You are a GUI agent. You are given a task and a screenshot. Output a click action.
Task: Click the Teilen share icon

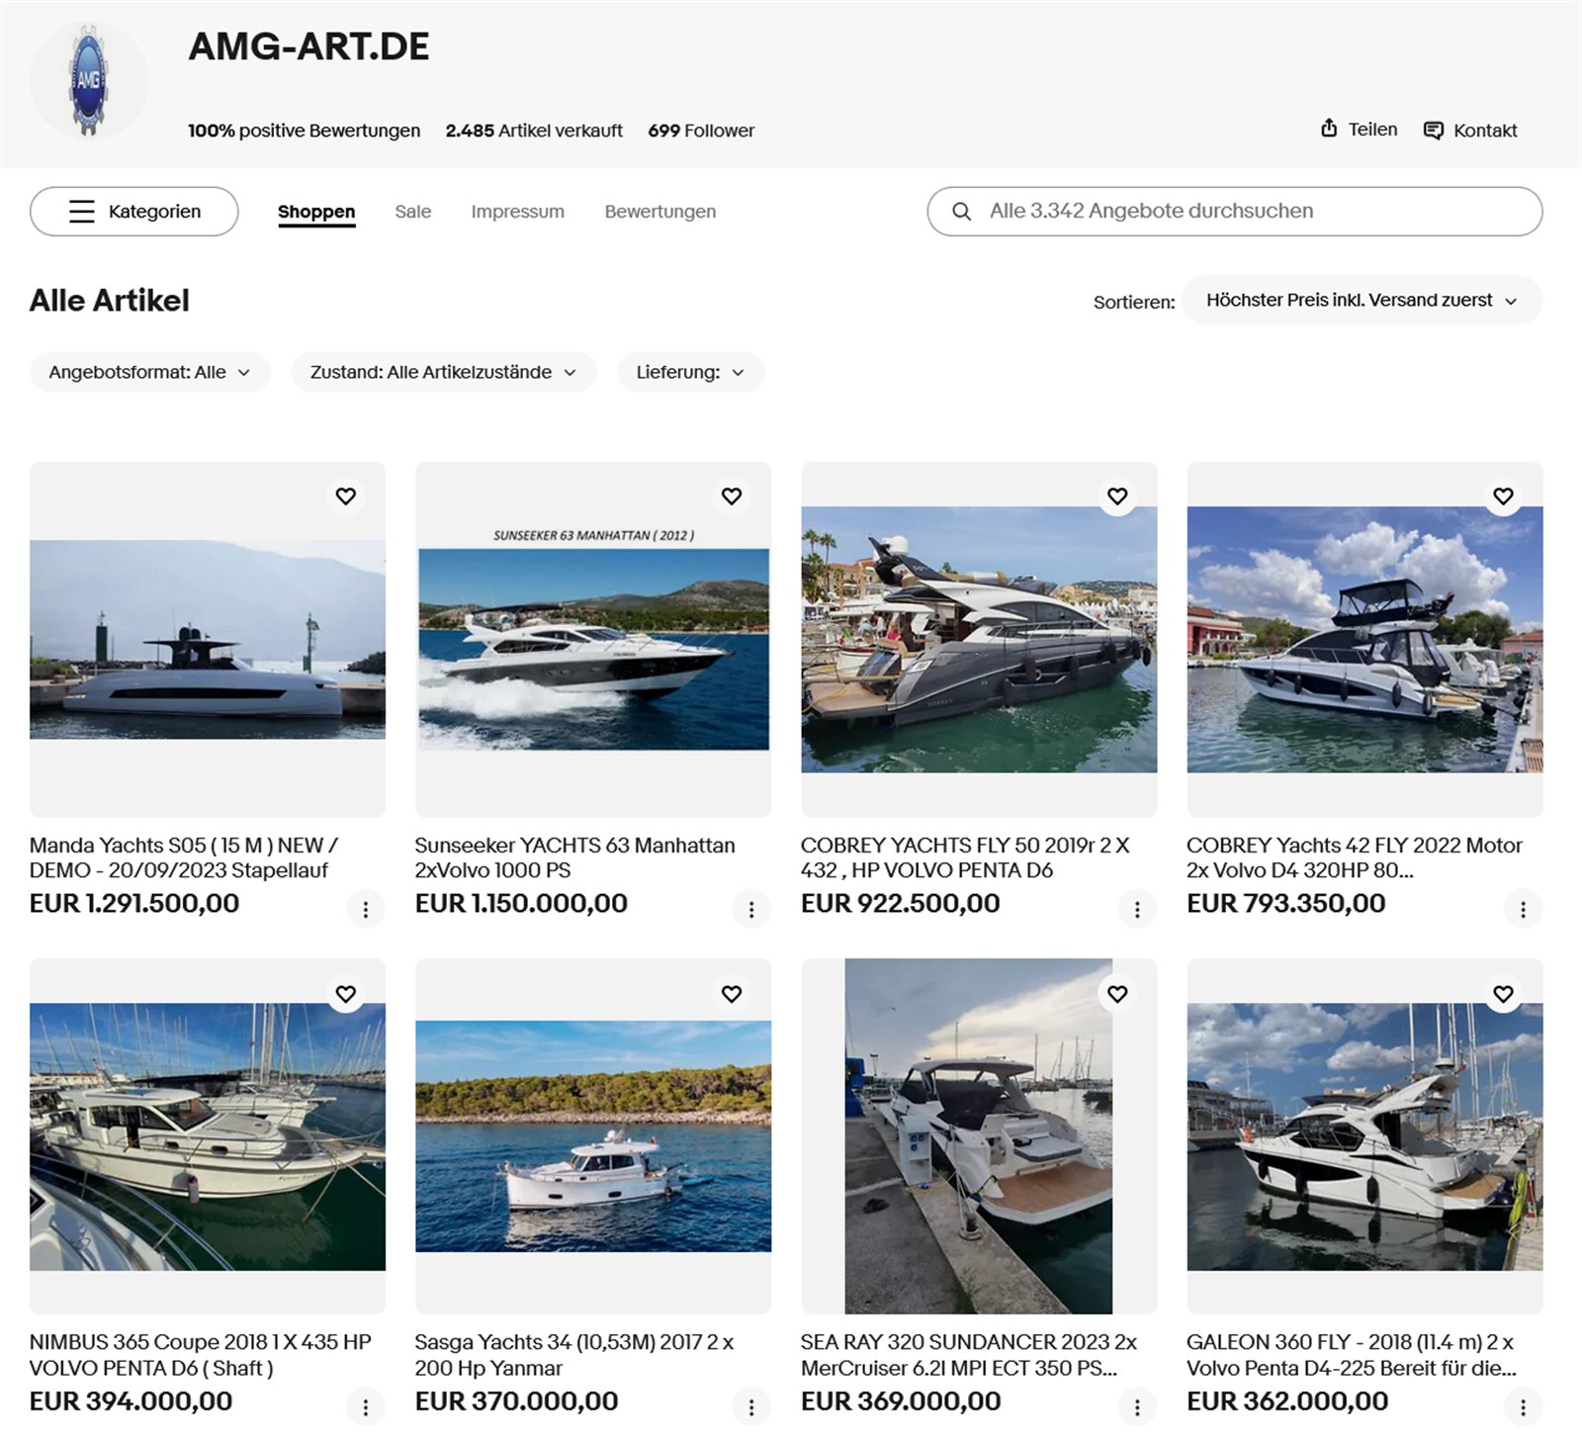click(1329, 129)
